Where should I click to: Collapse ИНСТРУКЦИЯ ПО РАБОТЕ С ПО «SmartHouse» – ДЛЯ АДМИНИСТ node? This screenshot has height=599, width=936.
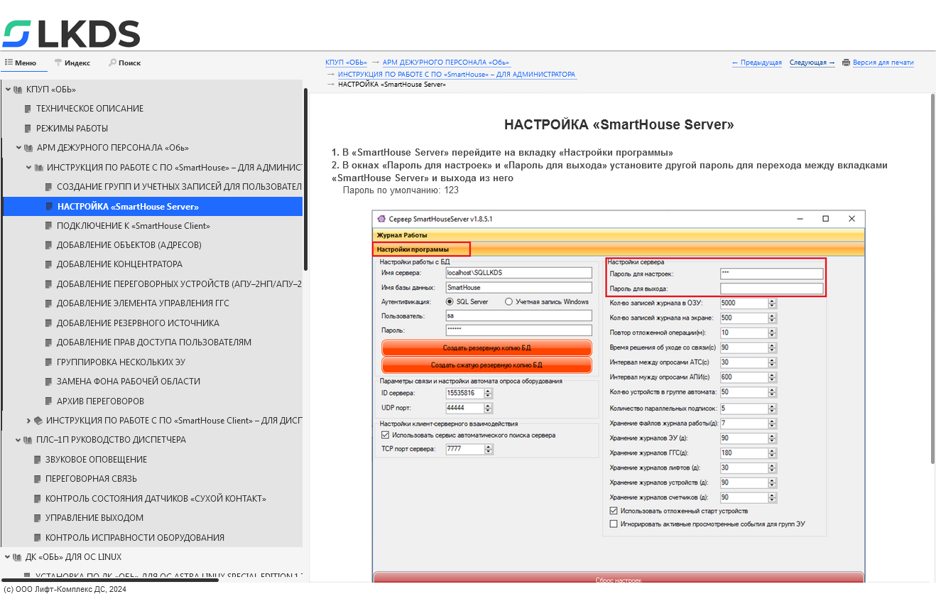pos(28,168)
